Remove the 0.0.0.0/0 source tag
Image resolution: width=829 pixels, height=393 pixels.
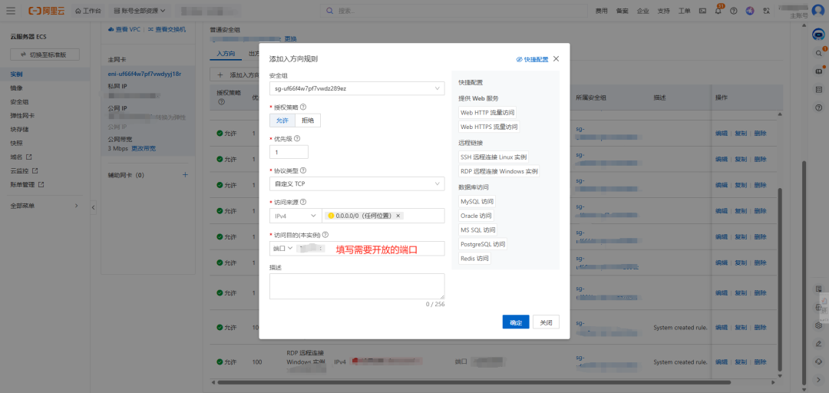398,216
